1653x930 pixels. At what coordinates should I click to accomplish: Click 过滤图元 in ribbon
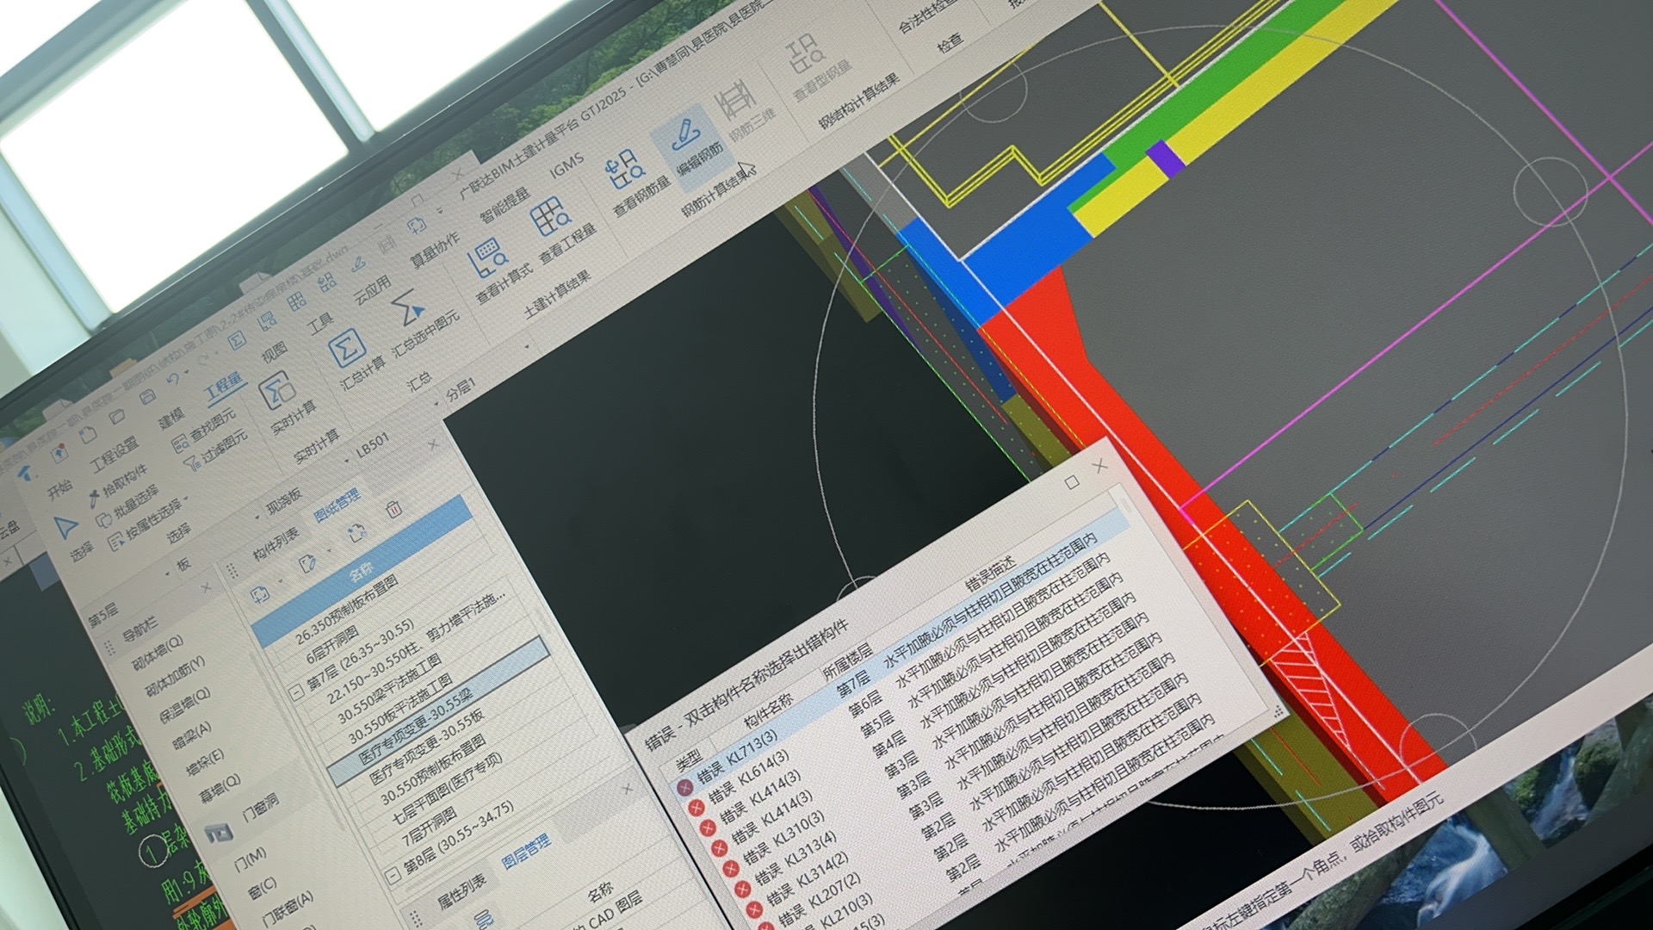[x=217, y=451]
